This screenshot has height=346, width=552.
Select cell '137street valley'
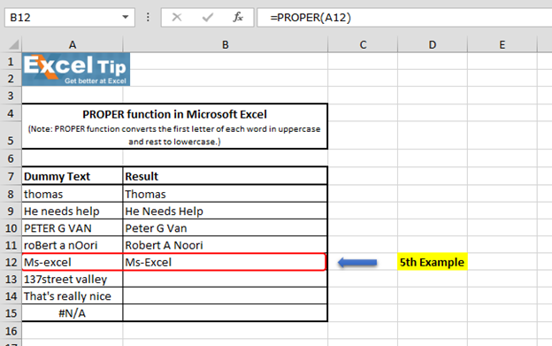click(73, 279)
